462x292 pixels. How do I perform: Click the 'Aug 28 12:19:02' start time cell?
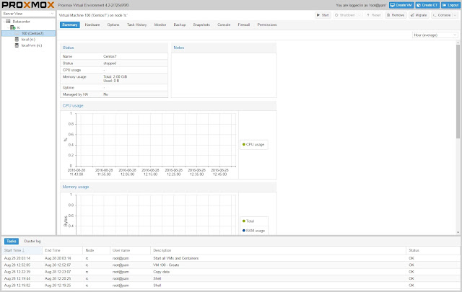click(17, 286)
